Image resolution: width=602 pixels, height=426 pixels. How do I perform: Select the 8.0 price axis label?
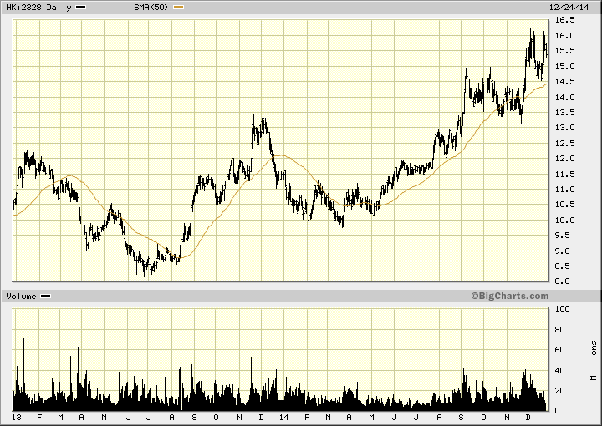coord(564,281)
